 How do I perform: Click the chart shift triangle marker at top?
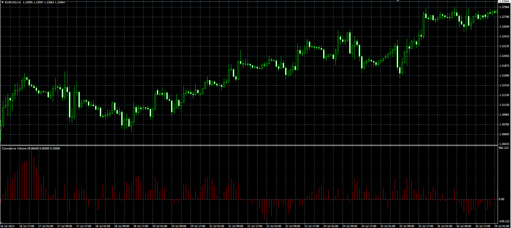398,1
